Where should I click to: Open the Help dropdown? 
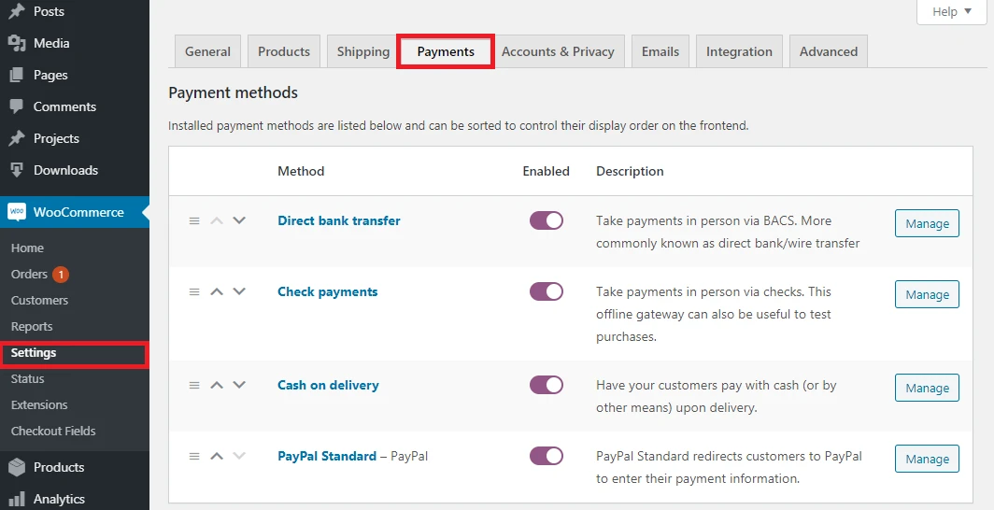[x=951, y=12]
